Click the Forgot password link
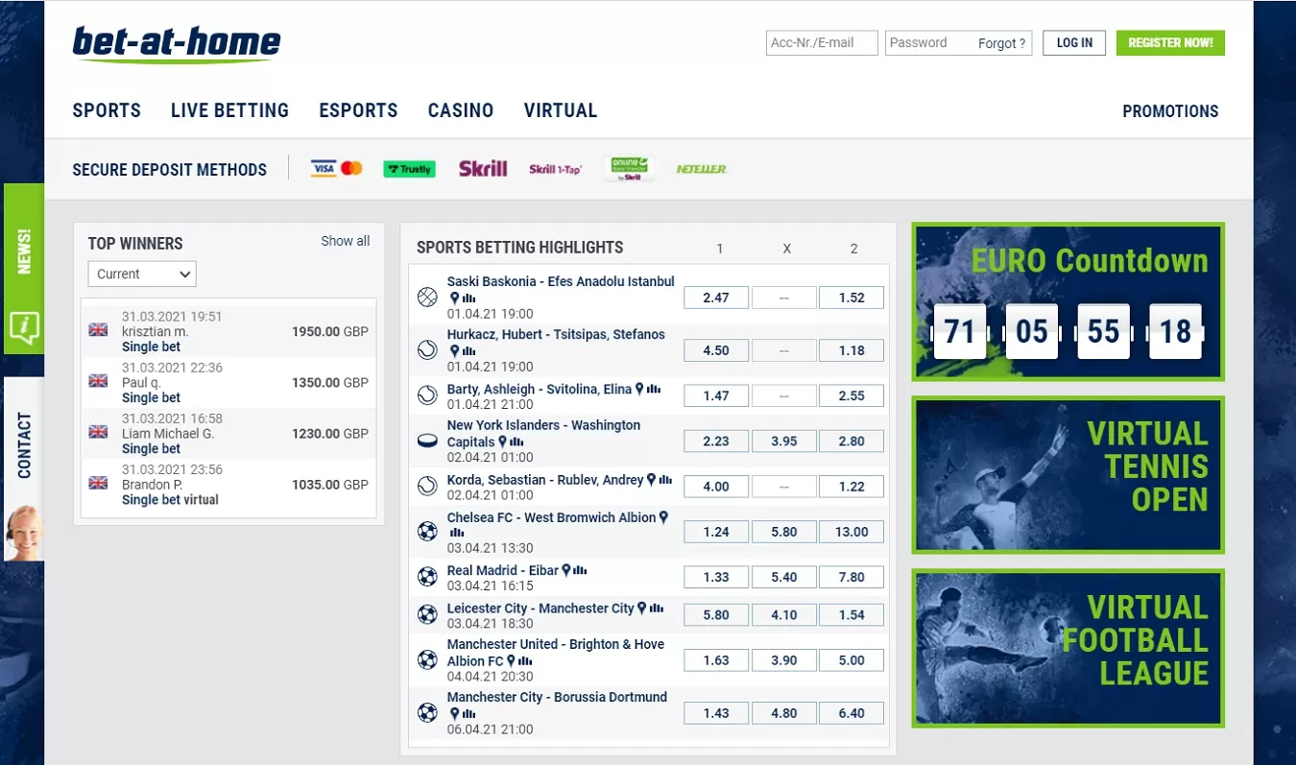 point(1002,43)
